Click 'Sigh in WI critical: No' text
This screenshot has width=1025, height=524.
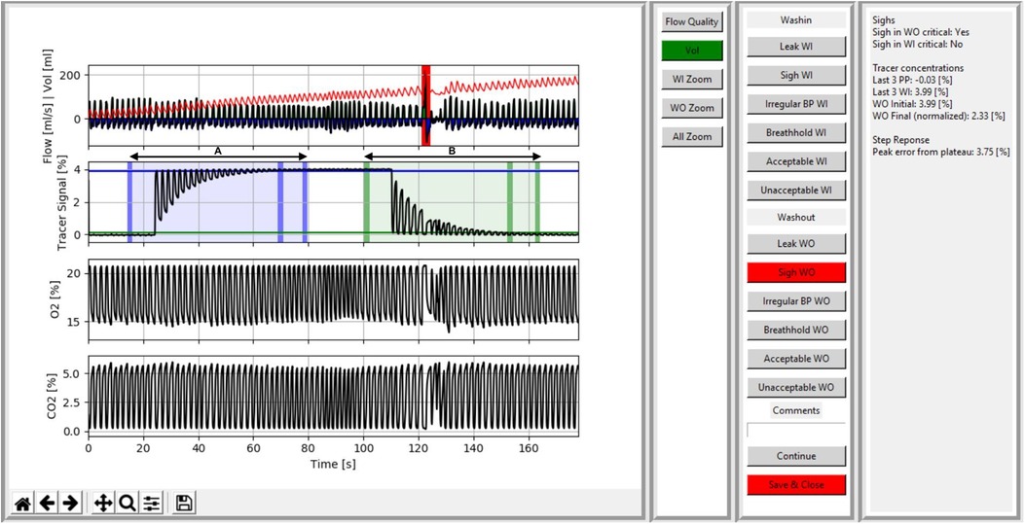point(917,44)
